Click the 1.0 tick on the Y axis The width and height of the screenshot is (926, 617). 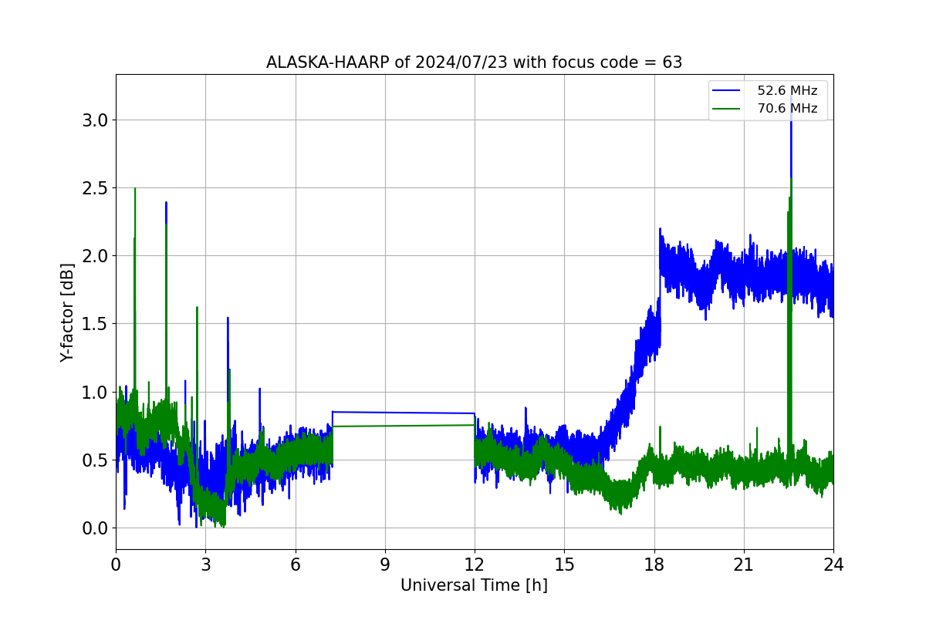point(95,392)
